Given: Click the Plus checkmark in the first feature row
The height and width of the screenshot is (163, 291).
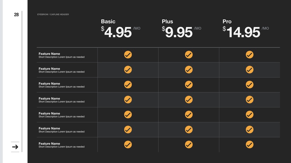Looking at the screenshot, I should click(x=189, y=55).
